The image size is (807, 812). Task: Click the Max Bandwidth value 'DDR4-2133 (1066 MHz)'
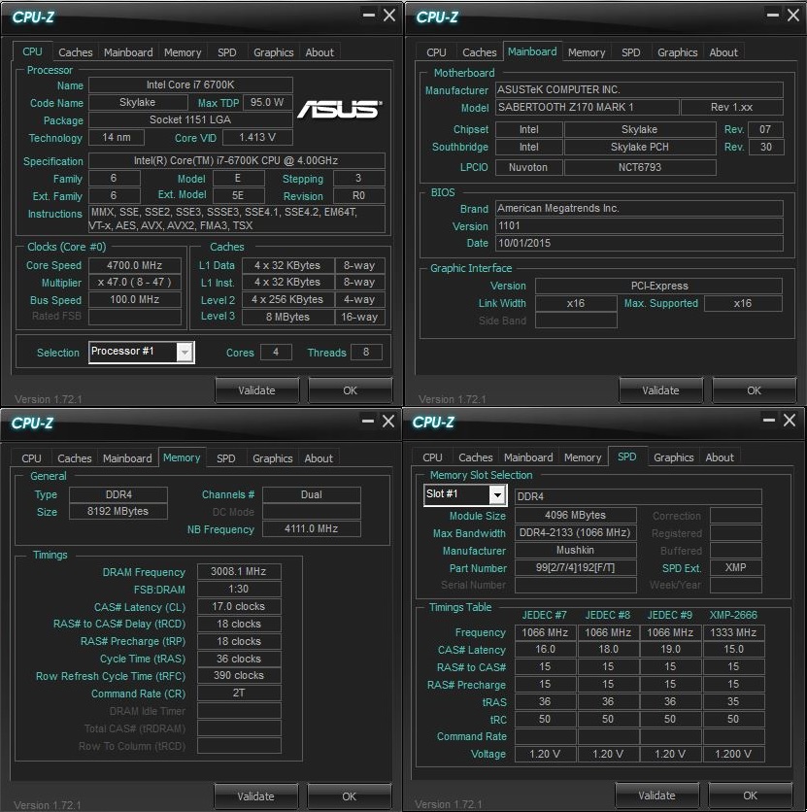click(x=575, y=533)
